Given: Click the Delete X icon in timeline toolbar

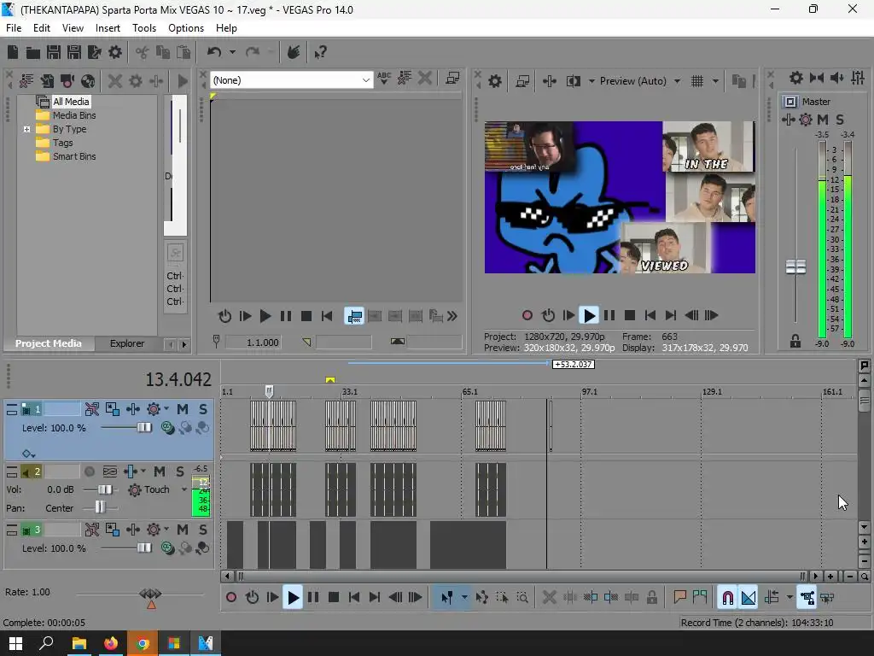Looking at the screenshot, I should pyautogui.click(x=549, y=597).
